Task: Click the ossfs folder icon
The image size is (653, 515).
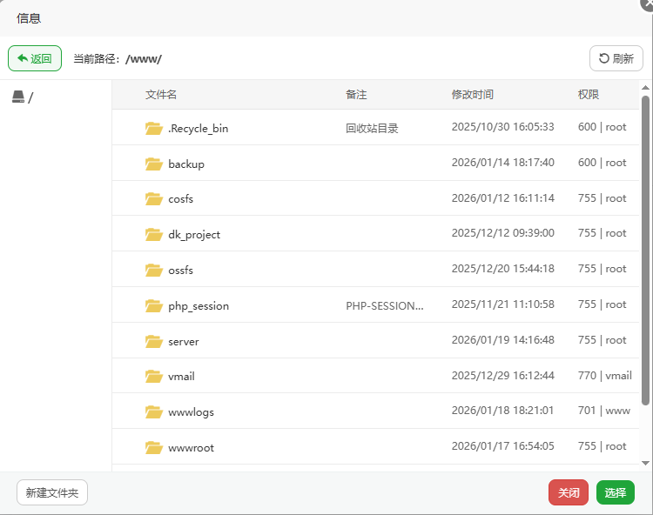Action: click(153, 270)
